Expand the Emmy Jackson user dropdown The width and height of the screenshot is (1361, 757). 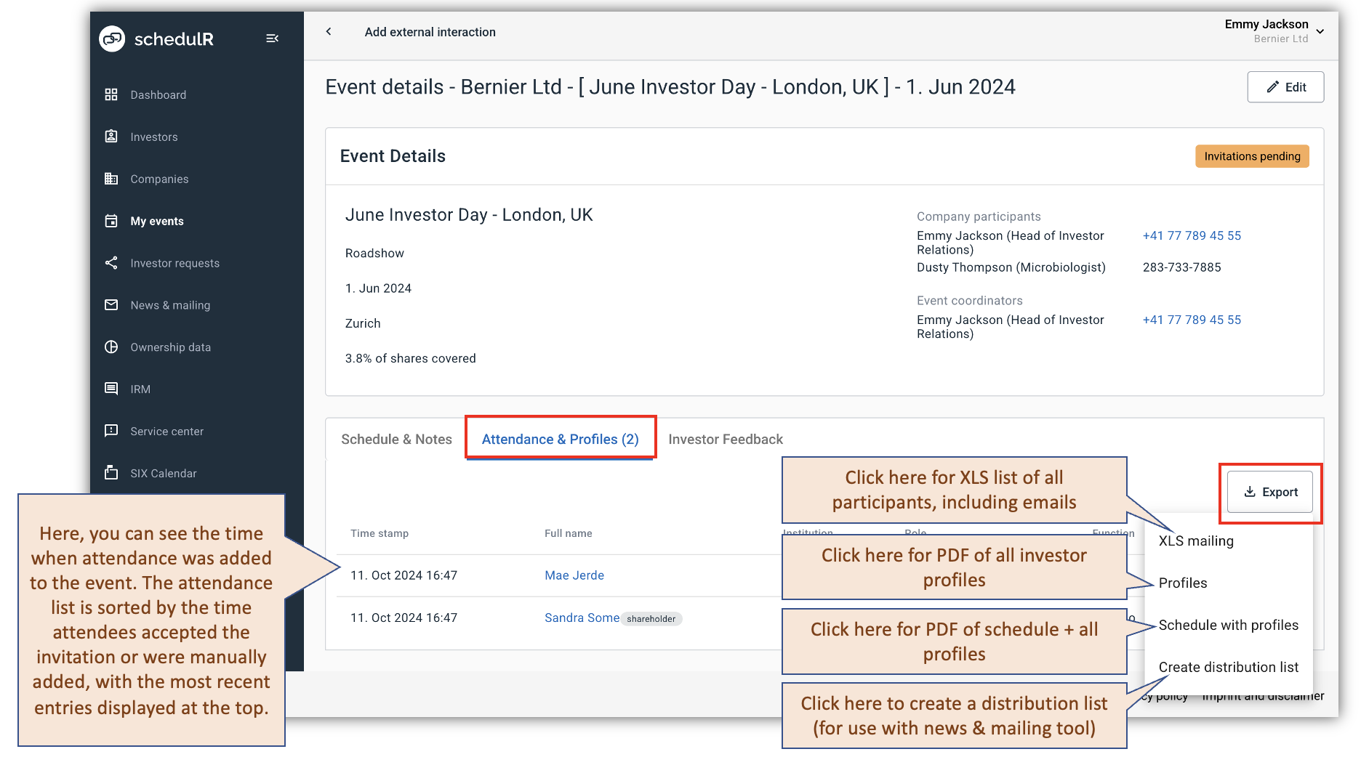click(x=1320, y=31)
